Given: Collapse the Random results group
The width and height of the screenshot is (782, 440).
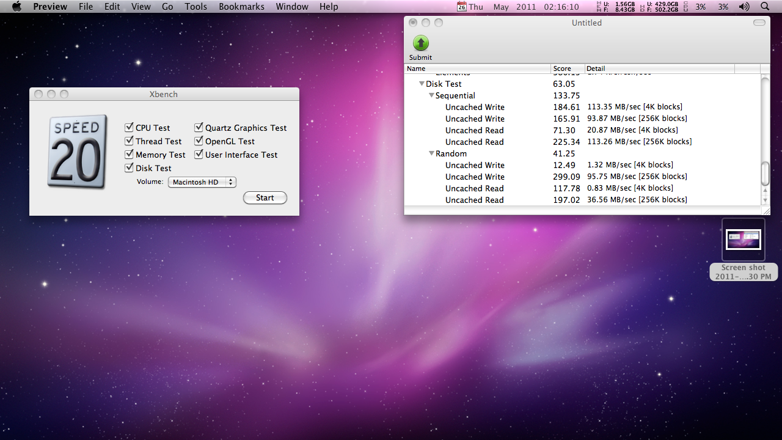Looking at the screenshot, I should [431, 153].
